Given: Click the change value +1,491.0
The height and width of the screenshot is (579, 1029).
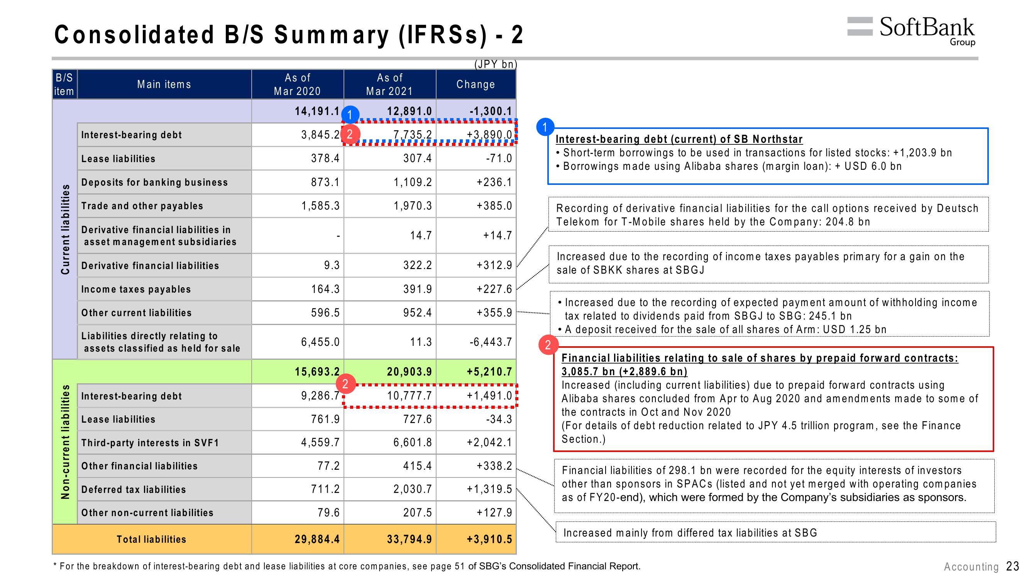Looking at the screenshot, I should [489, 396].
